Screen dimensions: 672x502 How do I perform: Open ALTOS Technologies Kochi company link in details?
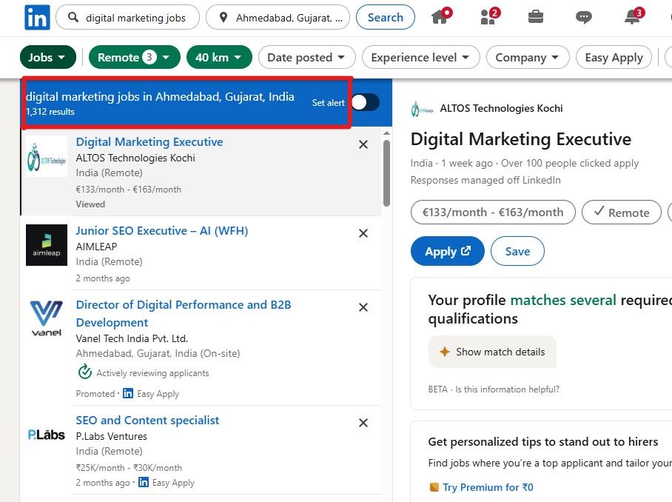point(501,108)
